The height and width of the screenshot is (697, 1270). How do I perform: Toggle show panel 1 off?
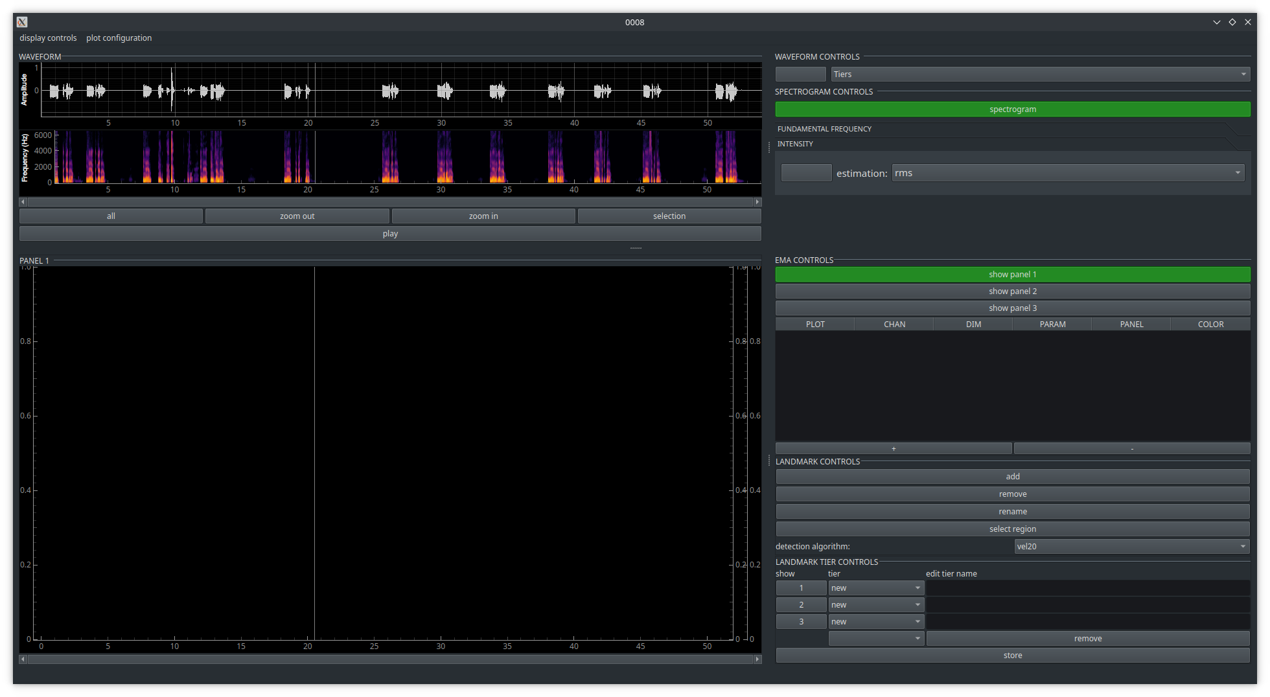(x=1012, y=275)
